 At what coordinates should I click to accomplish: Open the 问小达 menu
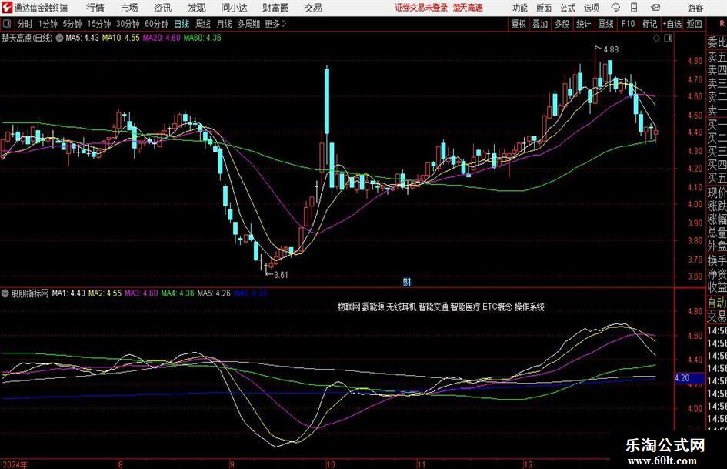pos(234,8)
